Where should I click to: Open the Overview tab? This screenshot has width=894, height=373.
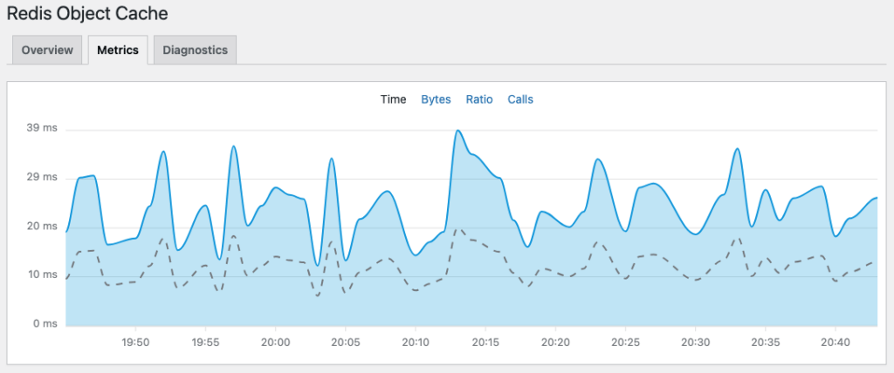click(x=47, y=51)
